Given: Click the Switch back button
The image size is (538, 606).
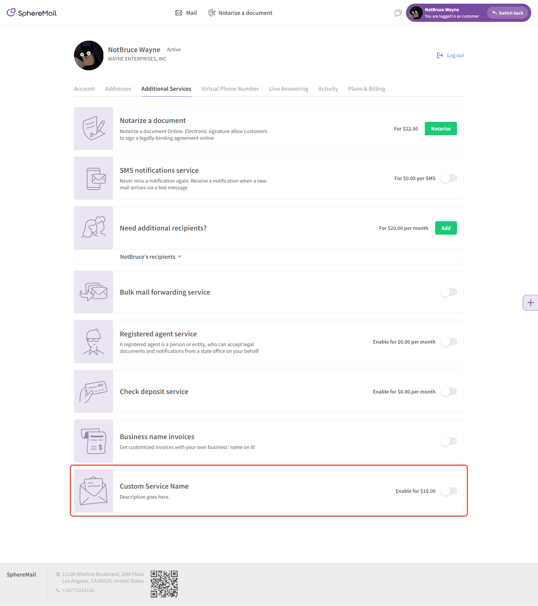Looking at the screenshot, I should [507, 13].
